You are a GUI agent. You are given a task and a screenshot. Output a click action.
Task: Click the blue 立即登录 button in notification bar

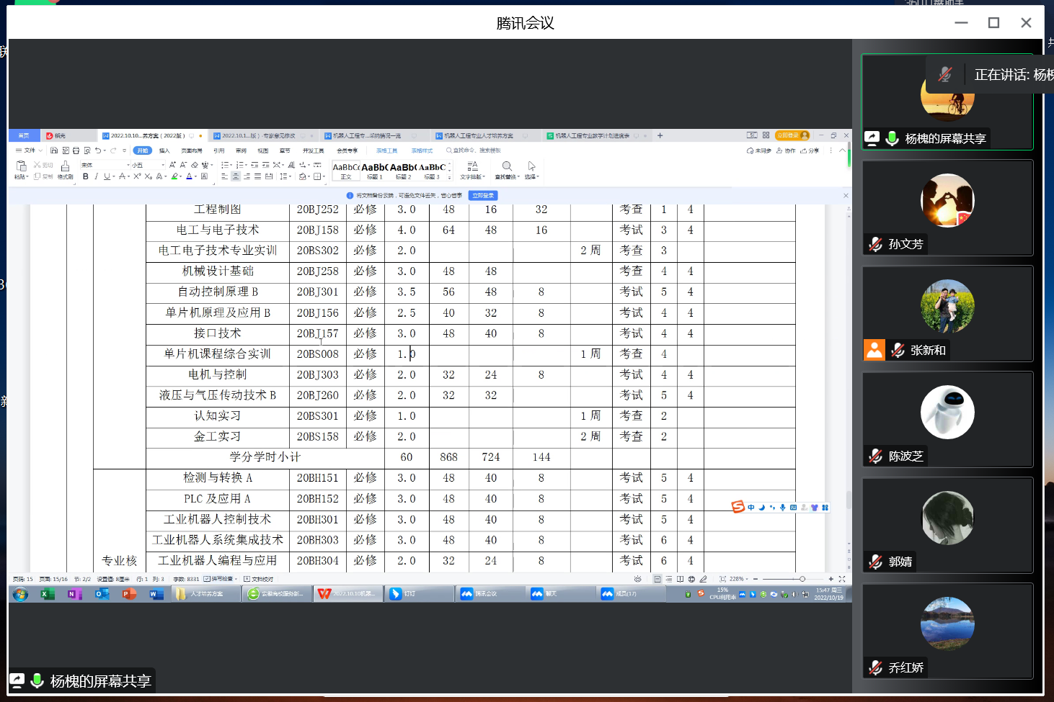tap(483, 195)
